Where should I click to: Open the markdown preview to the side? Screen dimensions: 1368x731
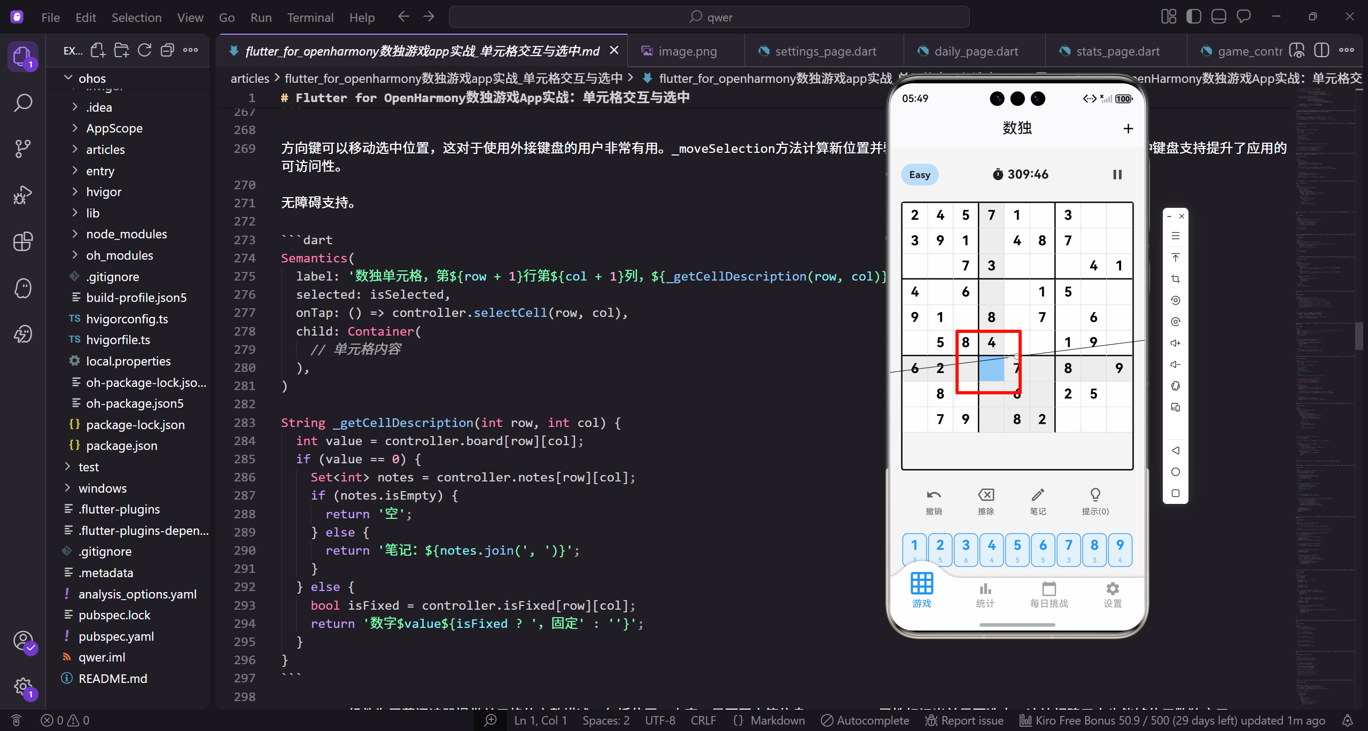coord(1297,50)
